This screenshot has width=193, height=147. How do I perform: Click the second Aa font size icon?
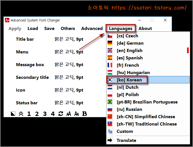pos(77,114)
